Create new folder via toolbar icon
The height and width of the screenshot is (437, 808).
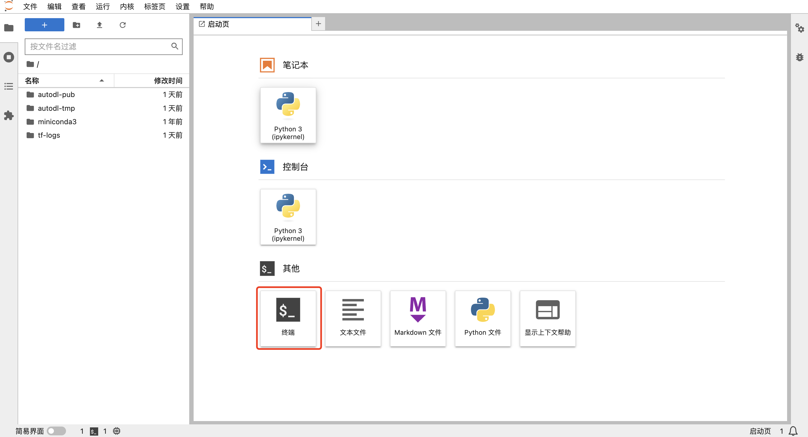[76, 25]
